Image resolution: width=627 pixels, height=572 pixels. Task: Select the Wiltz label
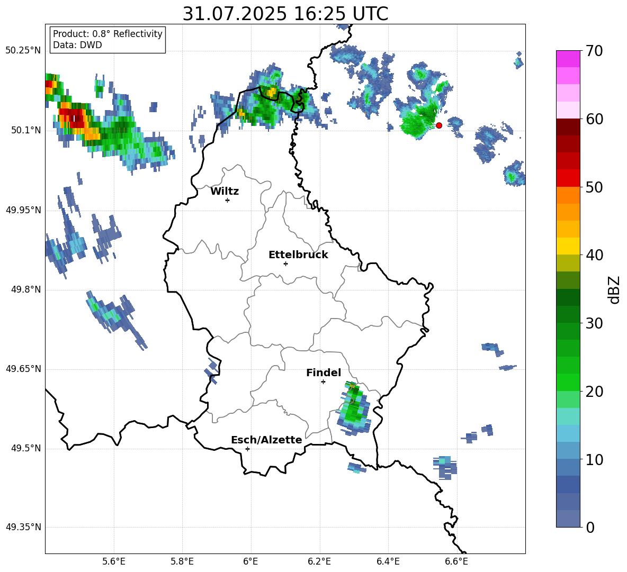tap(225, 192)
